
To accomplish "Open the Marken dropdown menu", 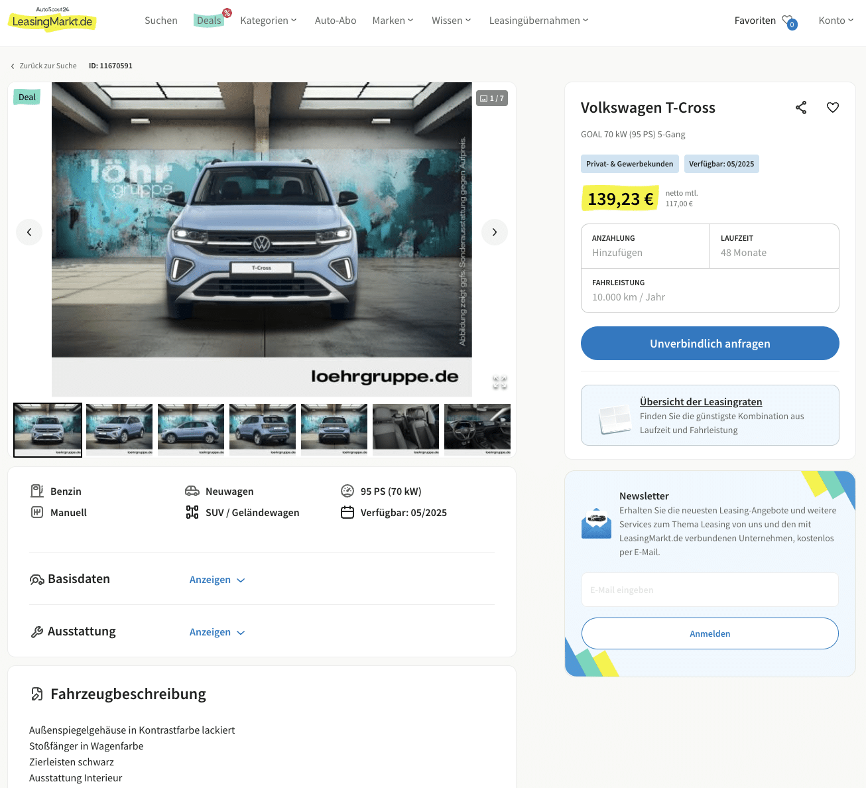I will pyautogui.click(x=393, y=21).
